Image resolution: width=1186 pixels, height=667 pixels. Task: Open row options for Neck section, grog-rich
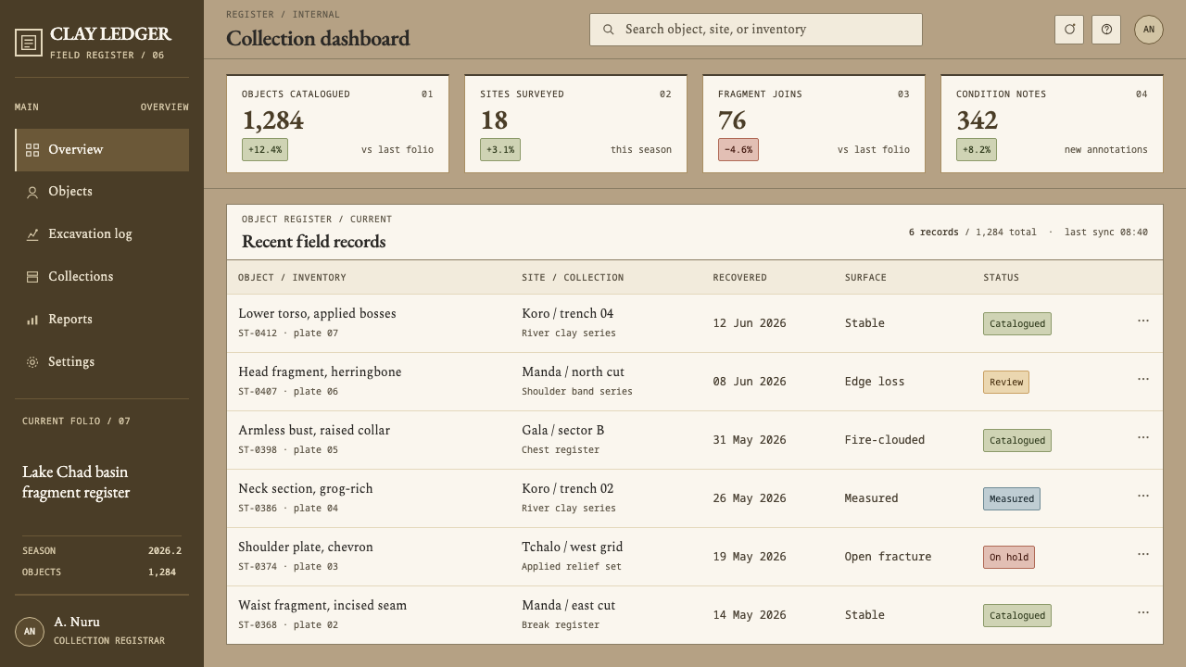tap(1143, 496)
